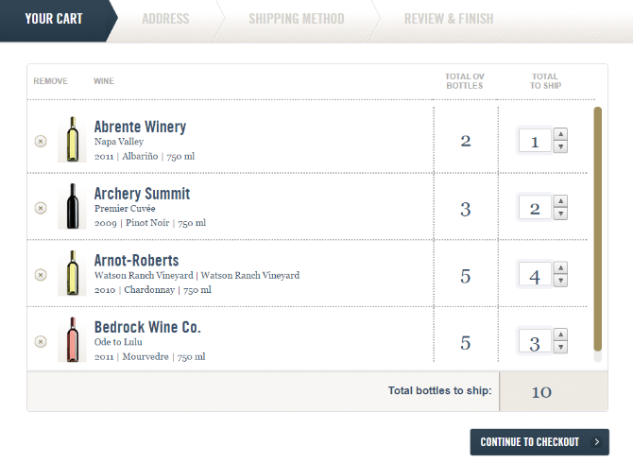The width and height of the screenshot is (633, 463).
Task: Click the Archery Summit bottle image
Action: coord(72,206)
